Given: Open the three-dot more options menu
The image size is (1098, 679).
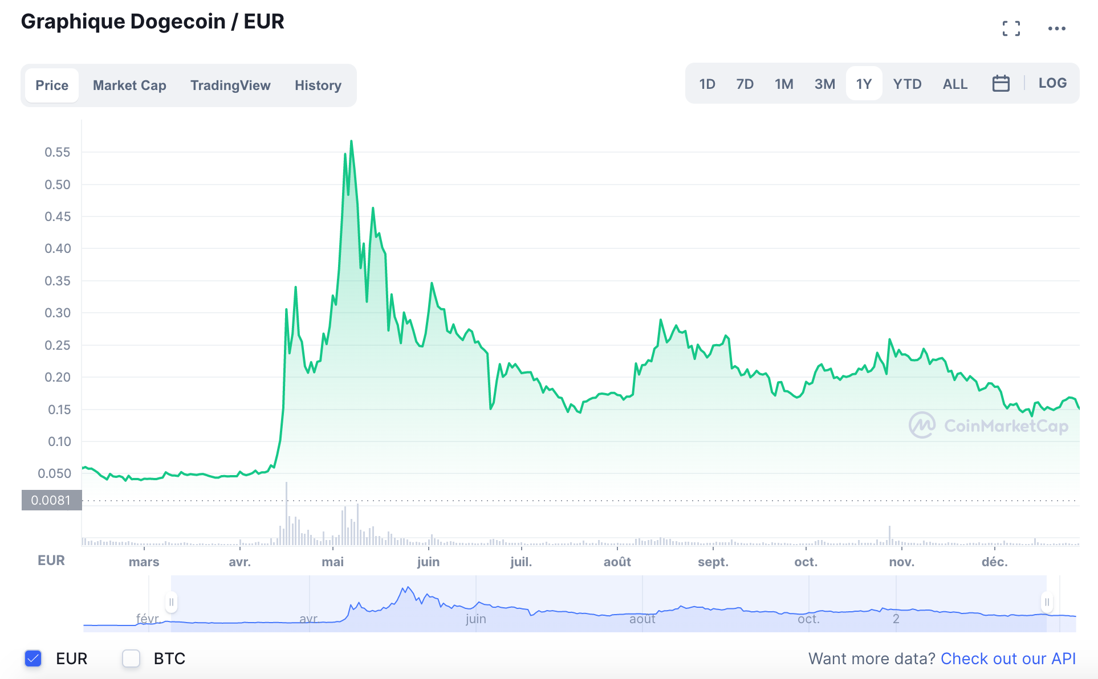Looking at the screenshot, I should click(1056, 28).
